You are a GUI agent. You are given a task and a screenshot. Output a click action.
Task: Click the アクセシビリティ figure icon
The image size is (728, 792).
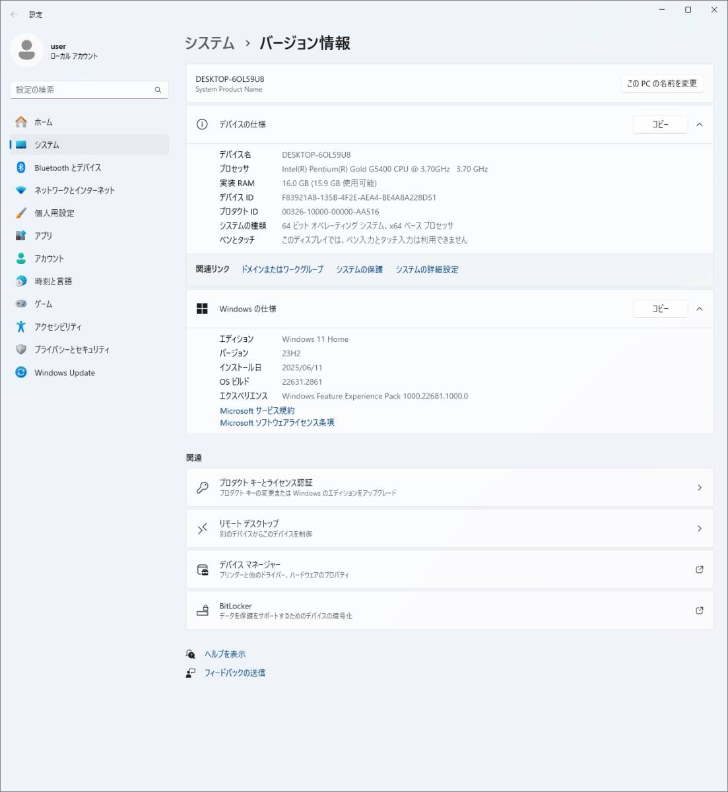[21, 327]
